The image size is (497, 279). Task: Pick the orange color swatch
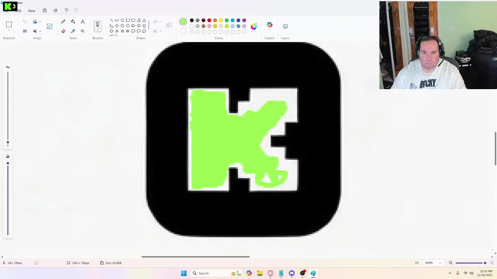tap(215, 21)
